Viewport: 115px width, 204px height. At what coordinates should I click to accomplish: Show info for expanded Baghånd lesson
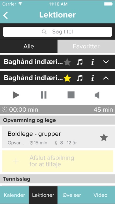pos(92,78)
